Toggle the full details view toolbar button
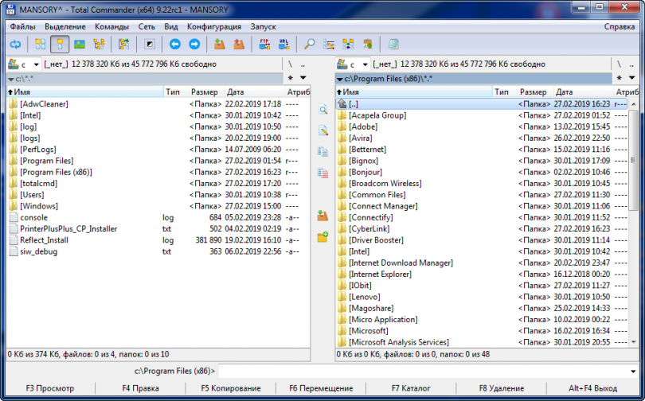 [x=60, y=45]
